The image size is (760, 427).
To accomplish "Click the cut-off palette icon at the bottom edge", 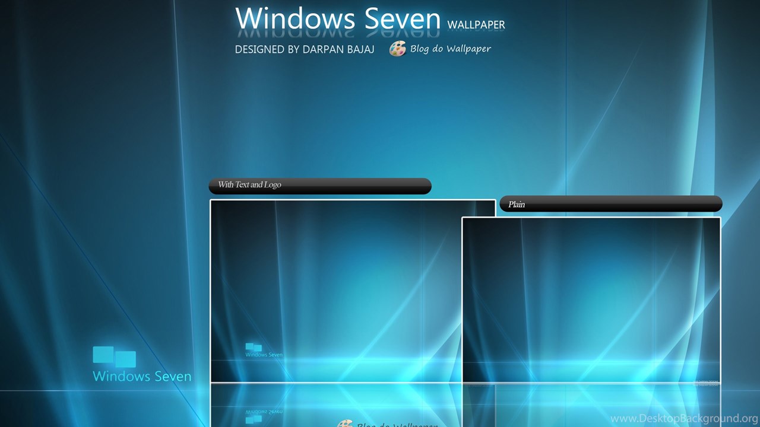I will click(345, 423).
